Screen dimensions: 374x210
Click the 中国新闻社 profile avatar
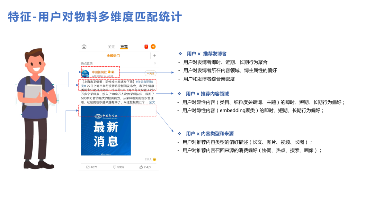coord(85,73)
